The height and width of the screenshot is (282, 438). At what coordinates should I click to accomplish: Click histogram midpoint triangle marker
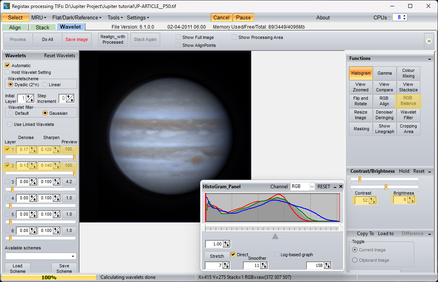point(275,236)
